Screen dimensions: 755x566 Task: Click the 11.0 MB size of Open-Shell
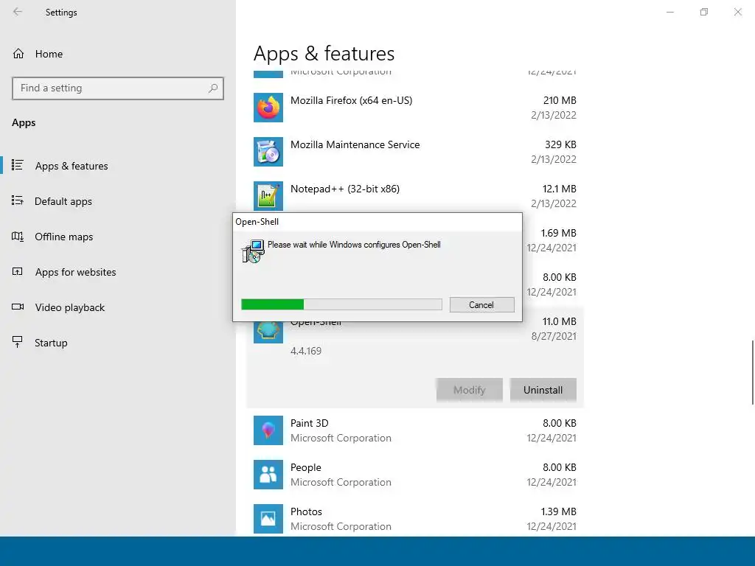pyautogui.click(x=560, y=321)
